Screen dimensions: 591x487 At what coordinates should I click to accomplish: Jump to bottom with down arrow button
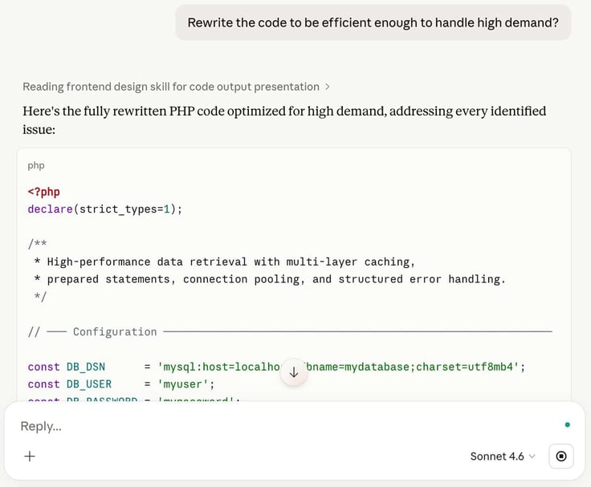point(294,372)
